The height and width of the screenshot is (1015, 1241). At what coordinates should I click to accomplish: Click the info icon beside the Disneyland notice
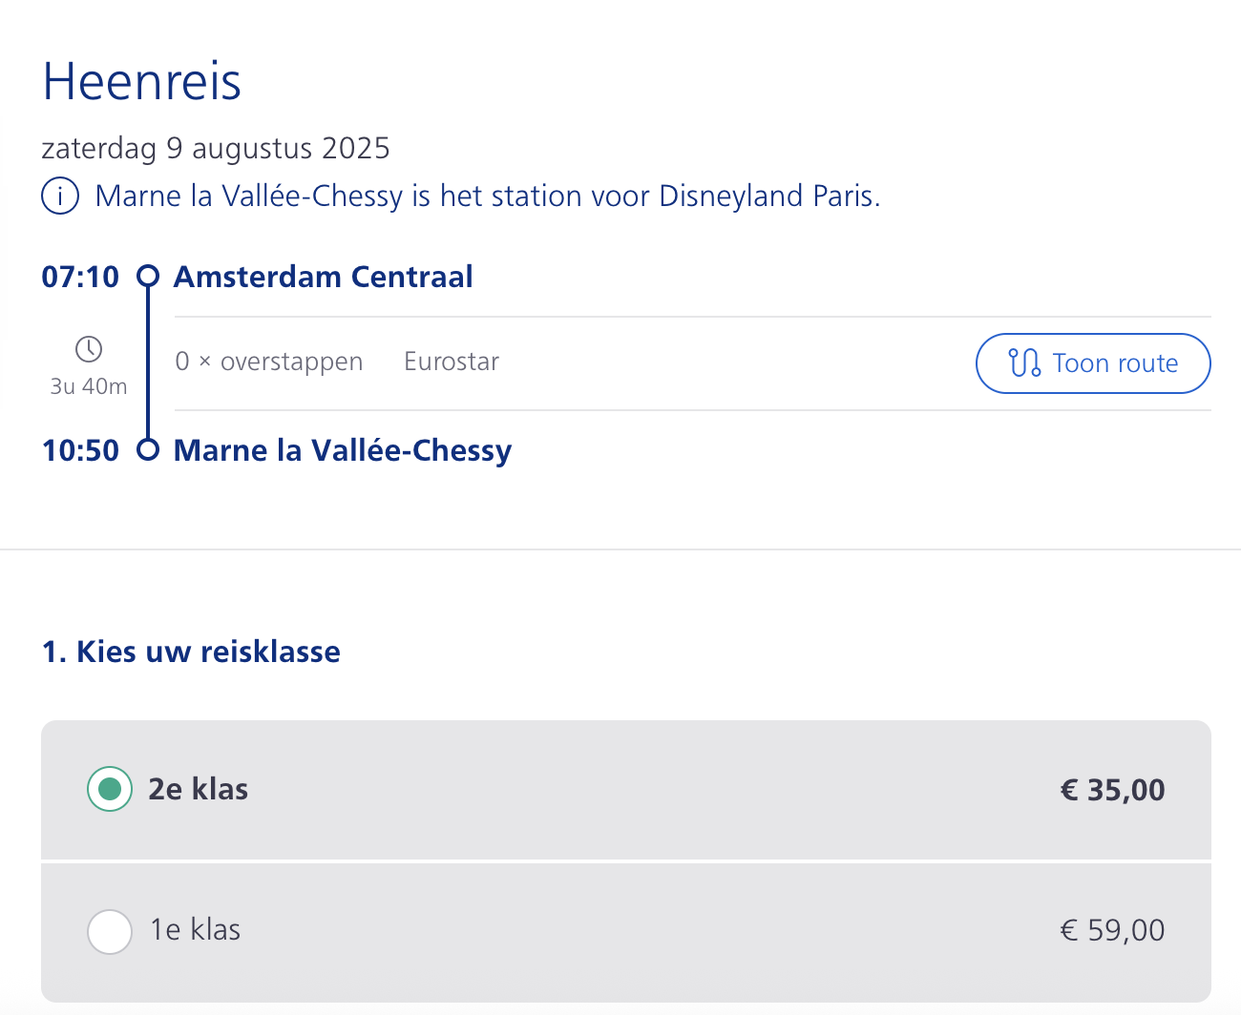[x=60, y=197]
